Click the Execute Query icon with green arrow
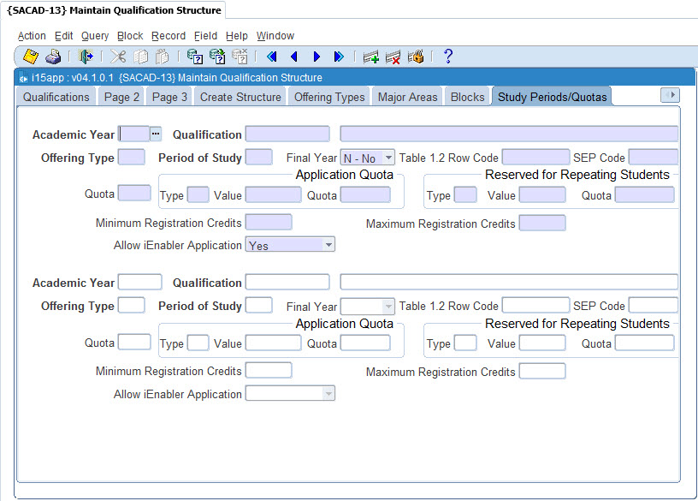Image resolution: width=698 pixels, height=501 pixels. [x=217, y=57]
